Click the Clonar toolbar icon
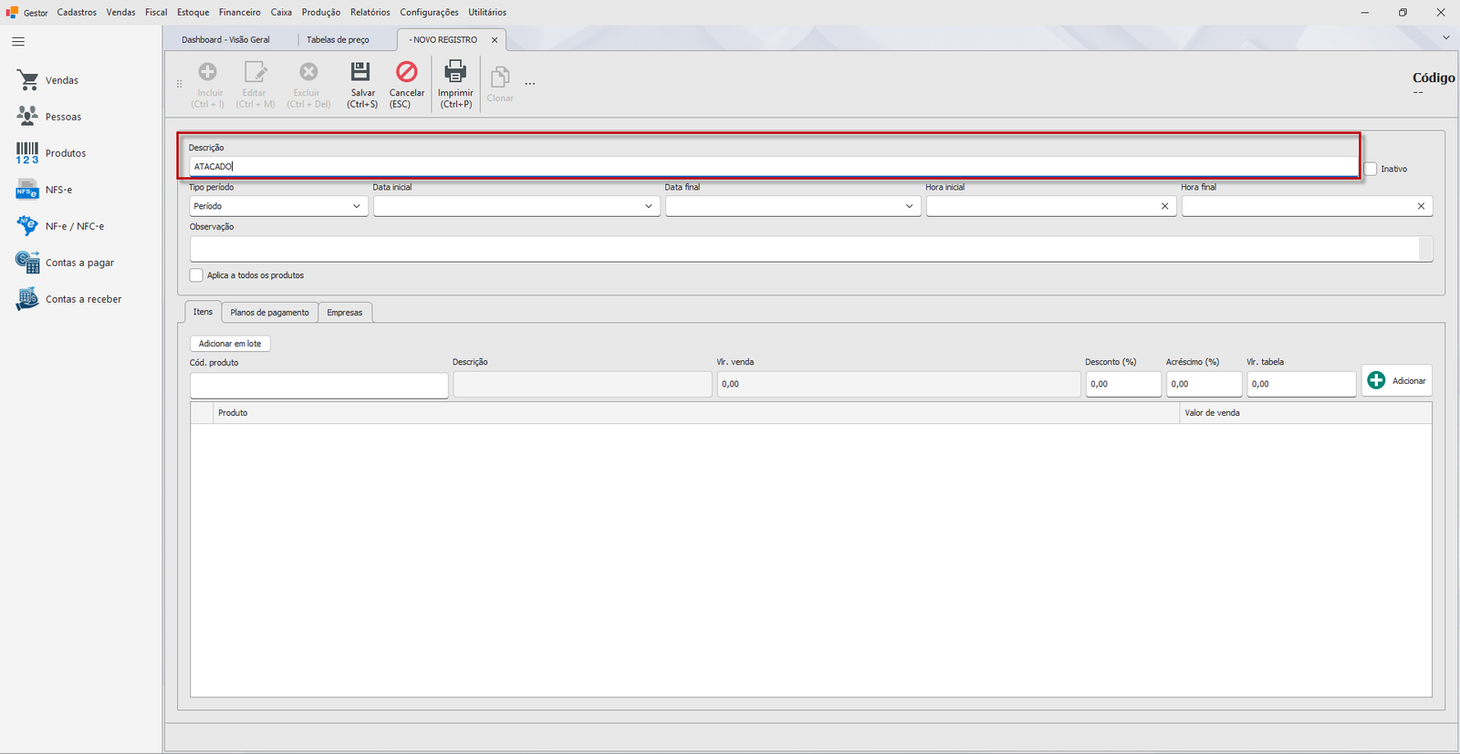Screen dimensions: 1460x754 click(499, 77)
